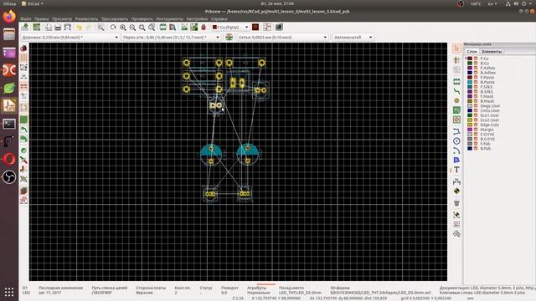Select the arrow cursor tool
The width and height of the screenshot is (536, 301).
click(456, 48)
